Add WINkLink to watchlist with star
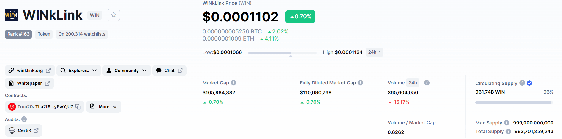Image resolution: width=562 pixels, height=139 pixels. pyautogui.click(x=113, y=15)
